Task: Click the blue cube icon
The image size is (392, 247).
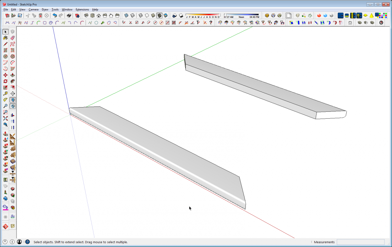Action: [325, 15]
